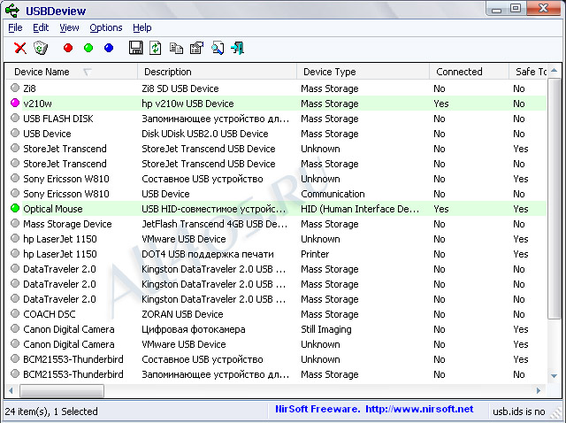Click the find magnifier toolbar icon
The height and width of the screenshot is (423, 566).
click(218, 48)
